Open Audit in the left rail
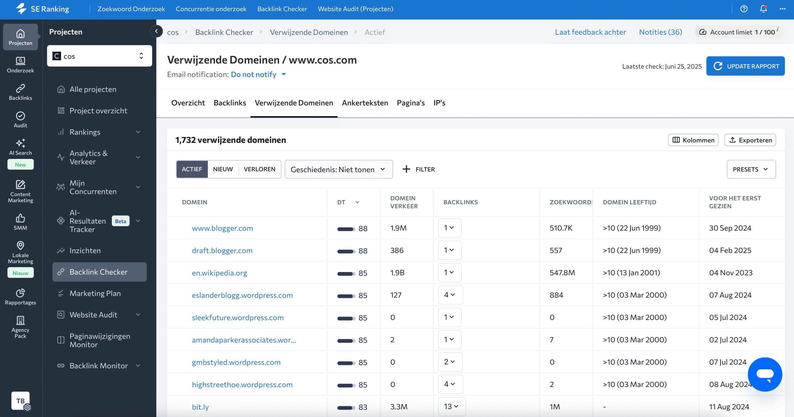Image resolution: width=794 pixels, height=417 pixels. (x=20, y=120)
